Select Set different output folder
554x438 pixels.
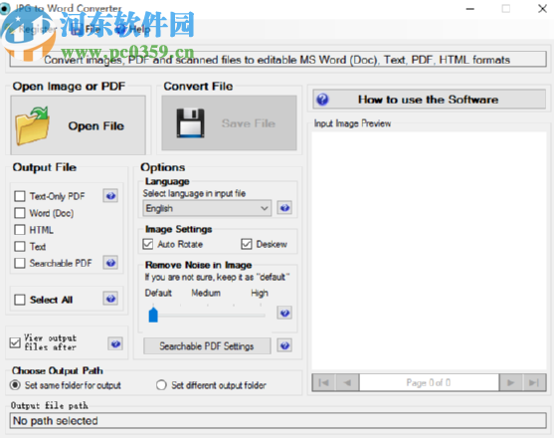pos(161,385)
